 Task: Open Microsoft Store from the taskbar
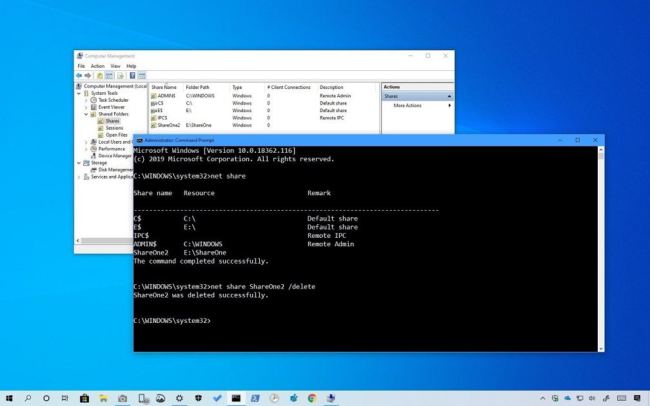coord(84,398)
